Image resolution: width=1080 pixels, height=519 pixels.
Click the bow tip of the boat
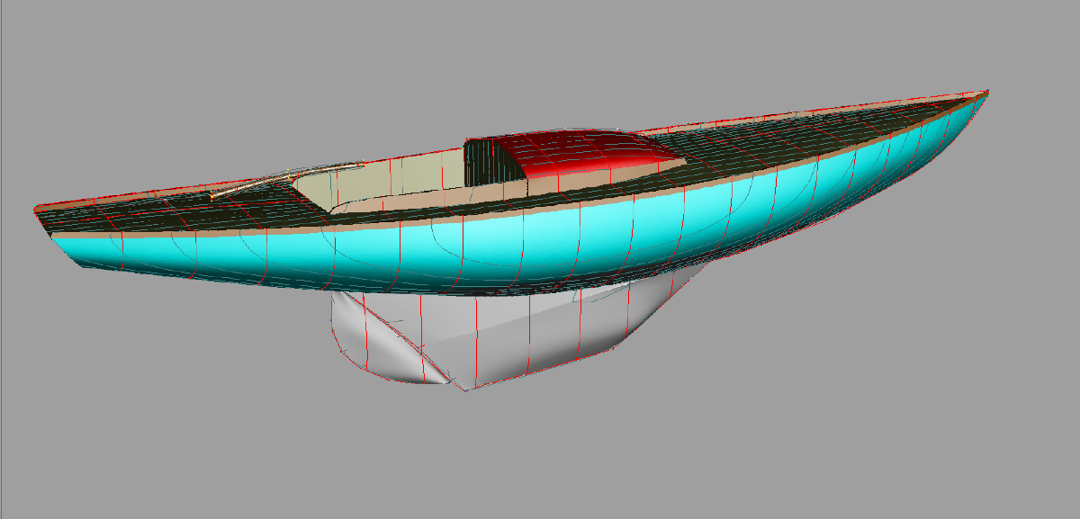(x=987, y=93)
